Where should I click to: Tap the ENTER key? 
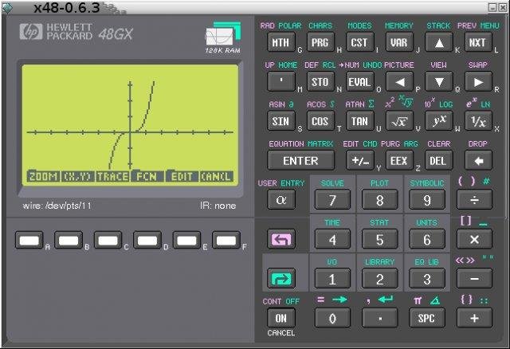click(300, 160)
